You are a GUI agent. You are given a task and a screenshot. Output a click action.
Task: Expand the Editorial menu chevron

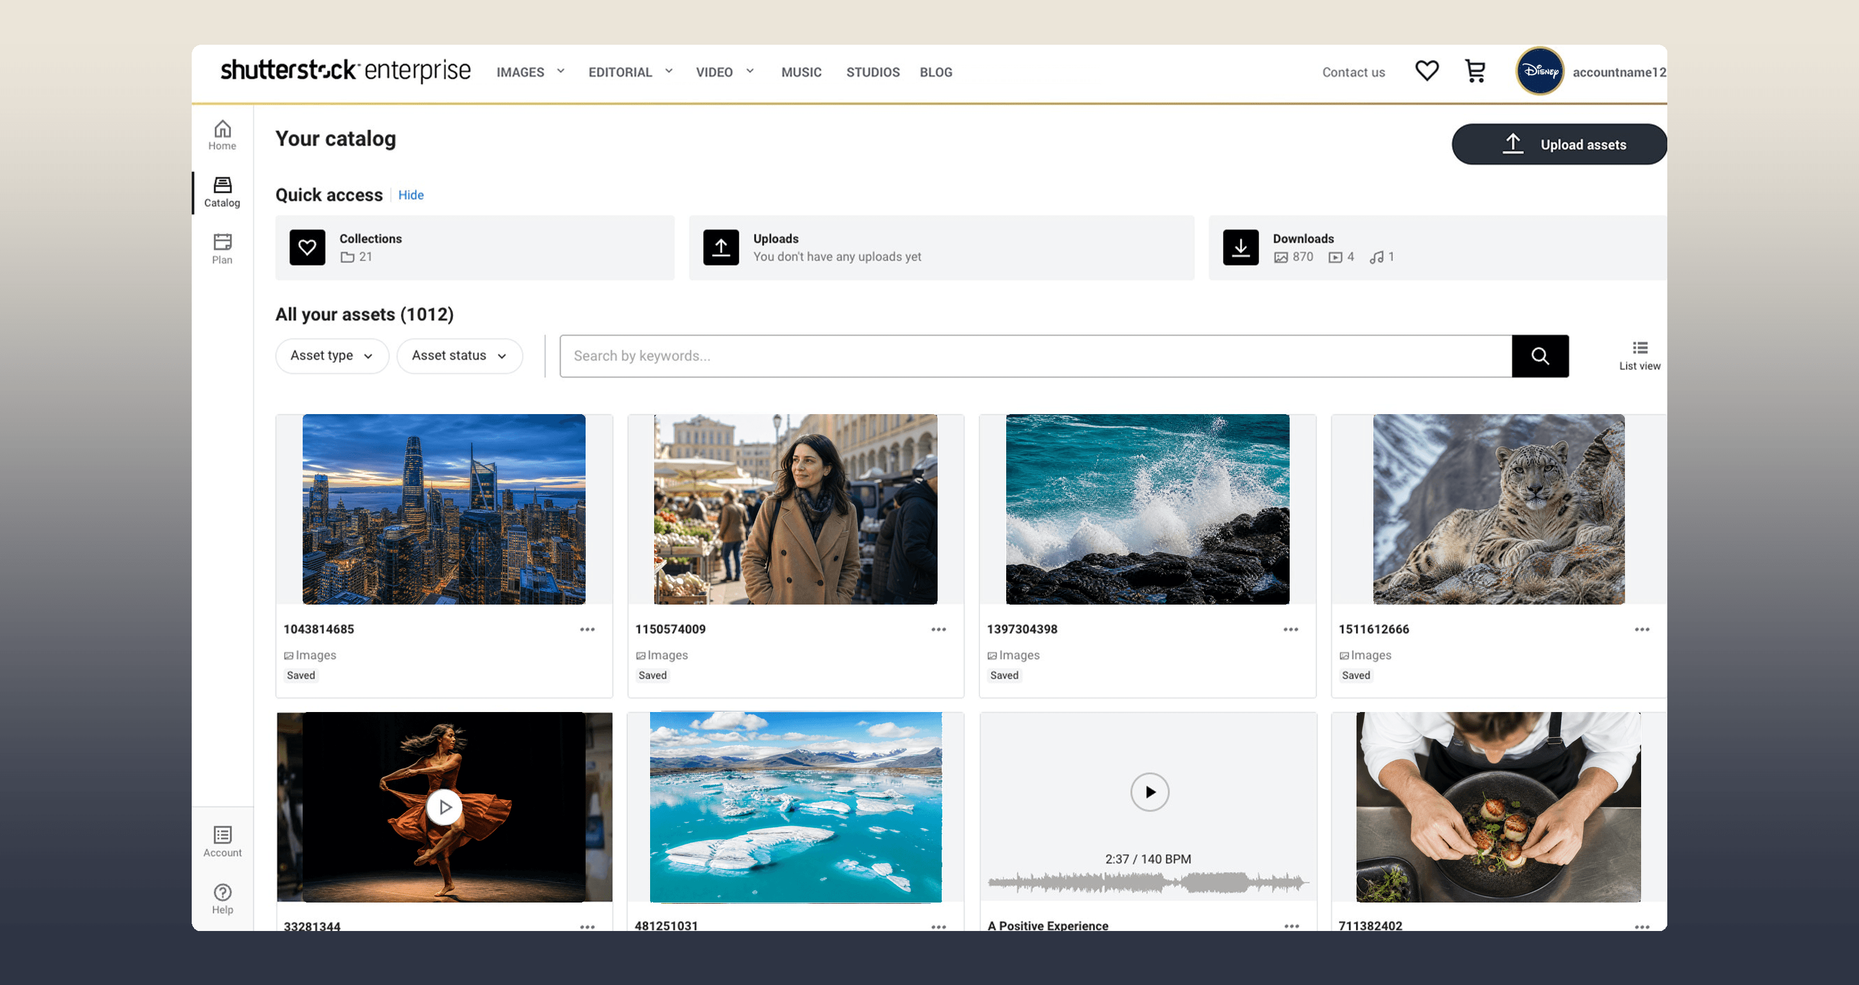click(669, 71)
